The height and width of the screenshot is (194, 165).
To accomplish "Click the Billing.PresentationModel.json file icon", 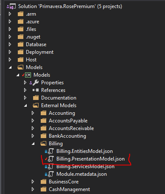I will click(51, 159).
